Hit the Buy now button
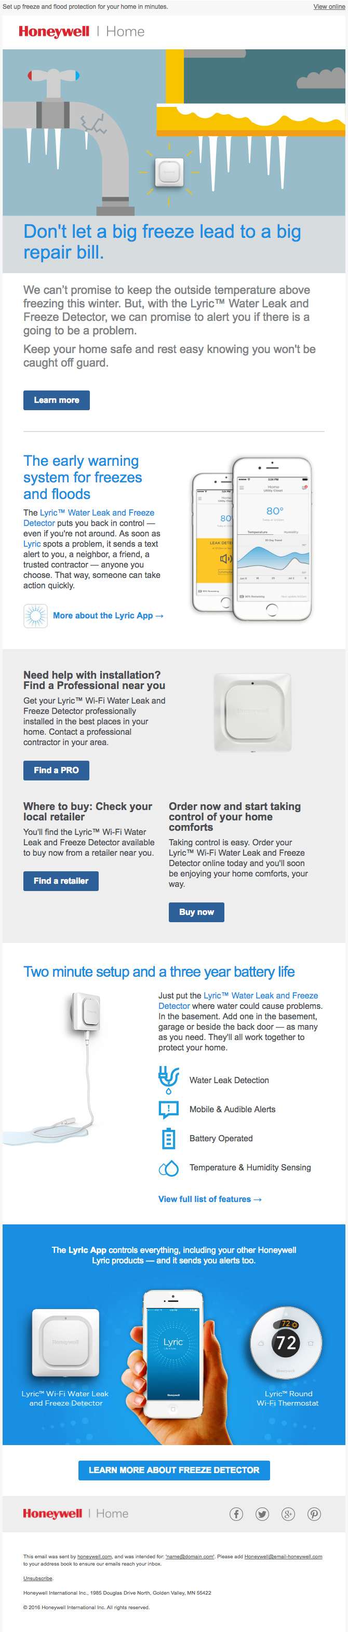The width and height of the screenshot is (348, 1632). (x=196, y=912)
